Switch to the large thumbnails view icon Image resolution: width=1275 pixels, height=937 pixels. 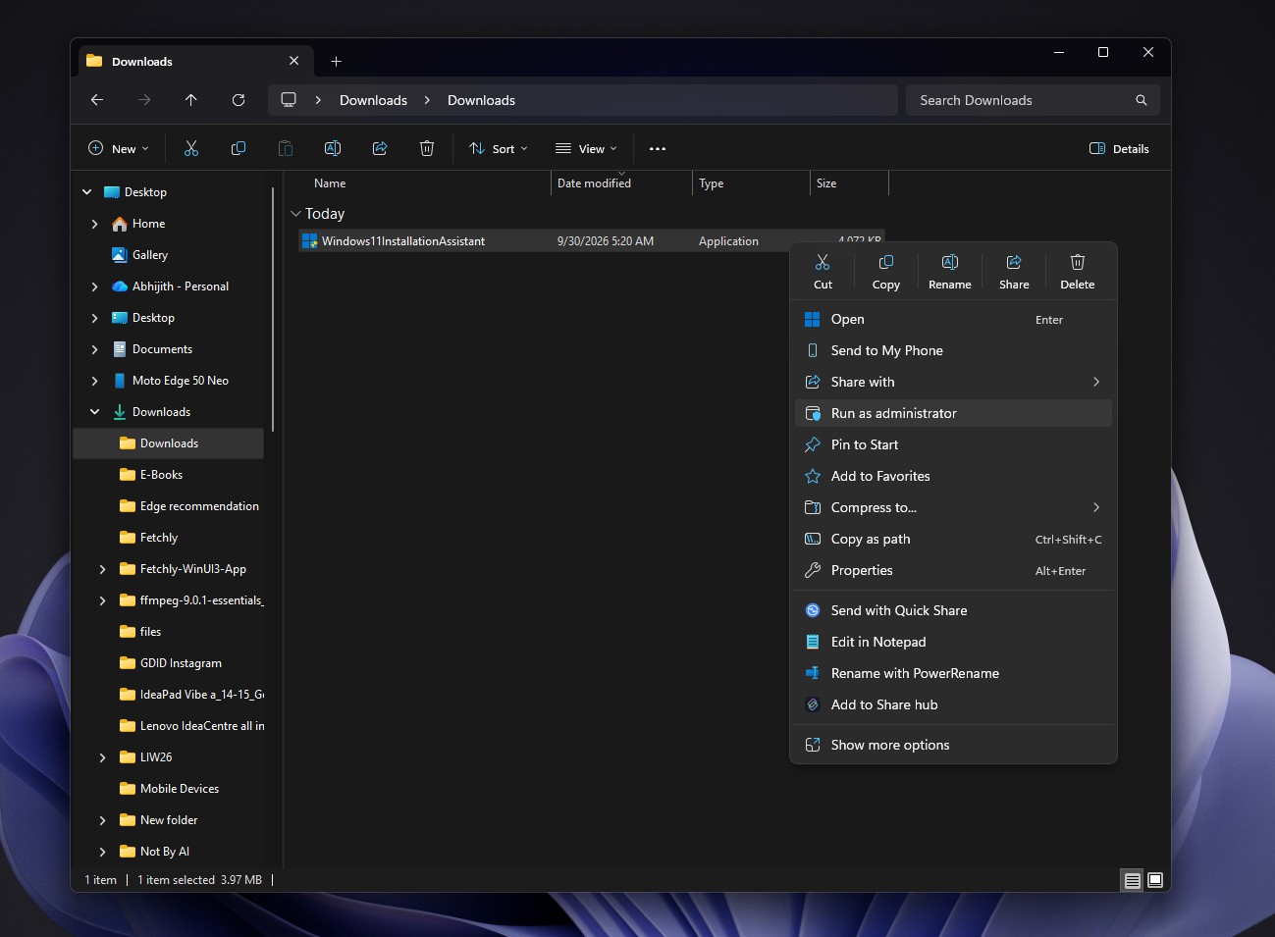point(1155,880)
